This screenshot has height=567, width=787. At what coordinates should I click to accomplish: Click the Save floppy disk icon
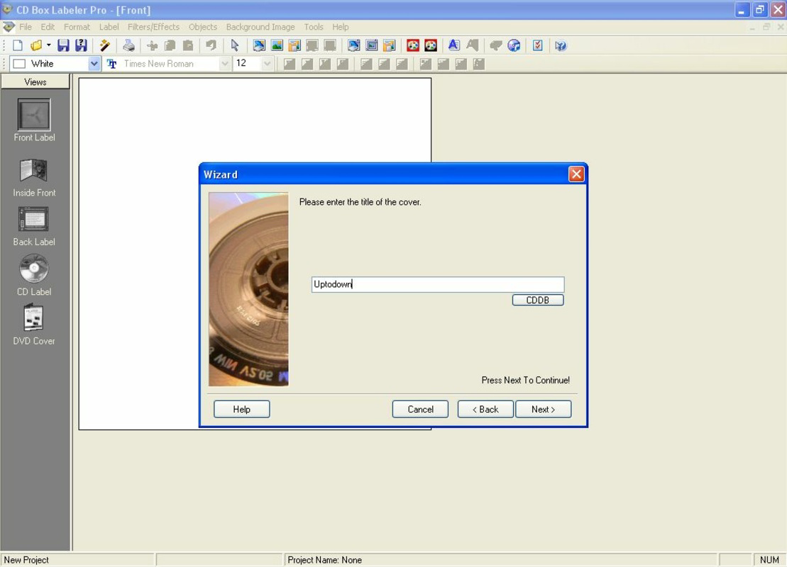63,45
